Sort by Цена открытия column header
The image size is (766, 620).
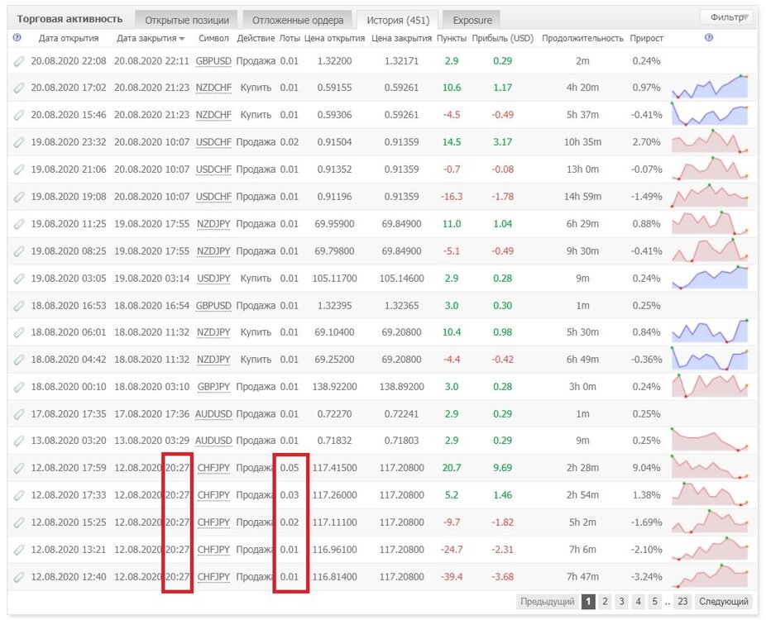coord(335,38)
